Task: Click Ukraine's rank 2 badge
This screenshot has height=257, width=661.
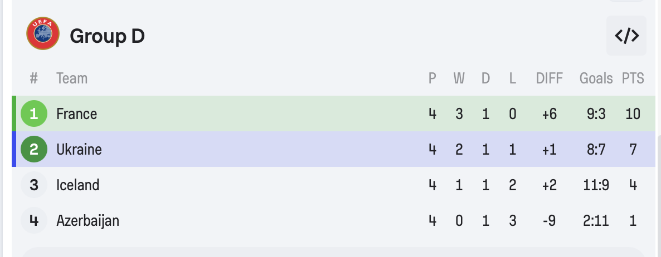Action: (x=34, y=150)
